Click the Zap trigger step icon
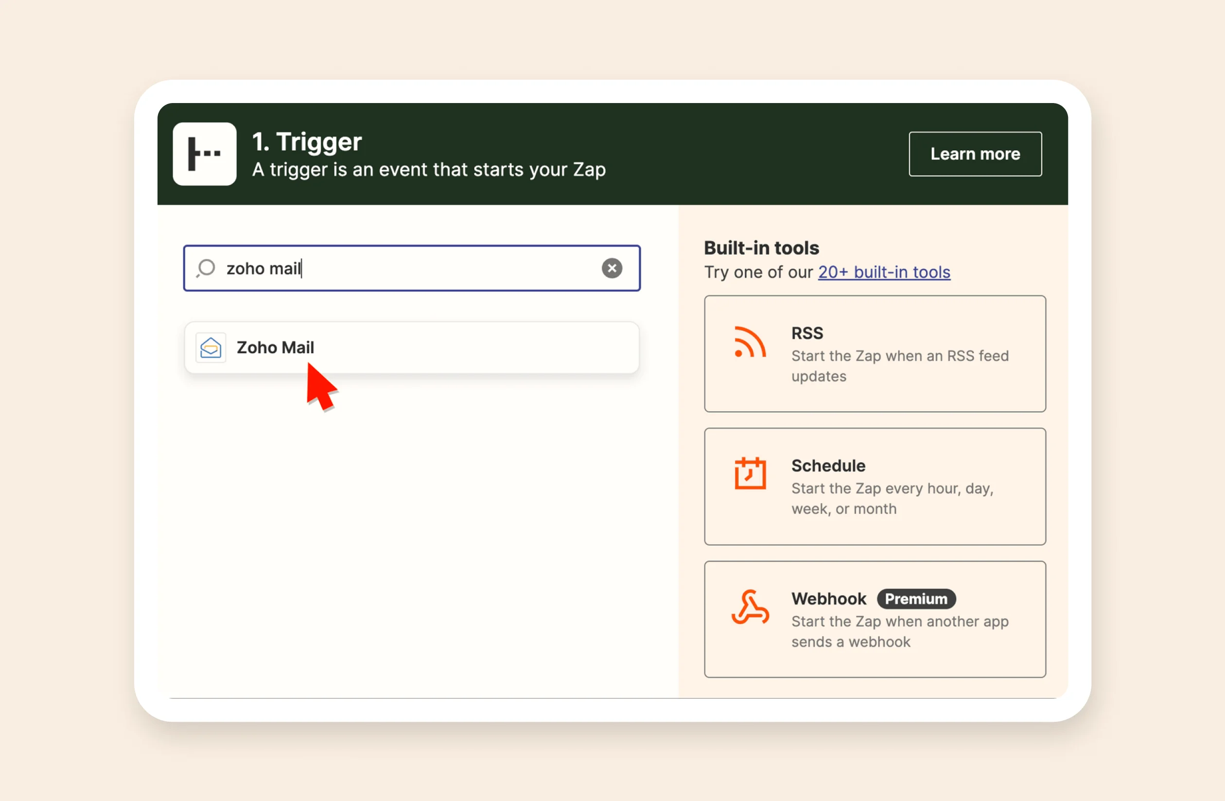The height and width of the screenshot is (801, 1225). click(204, 155)
